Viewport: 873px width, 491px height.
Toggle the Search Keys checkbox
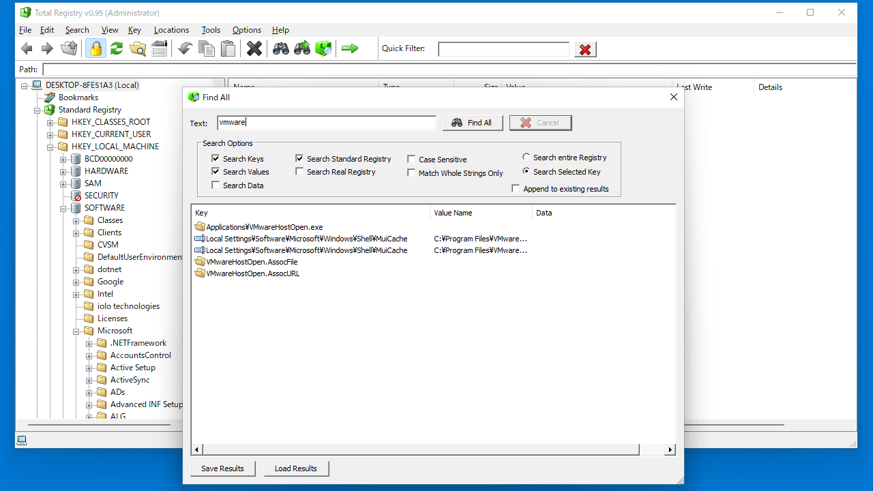(216, 159)
